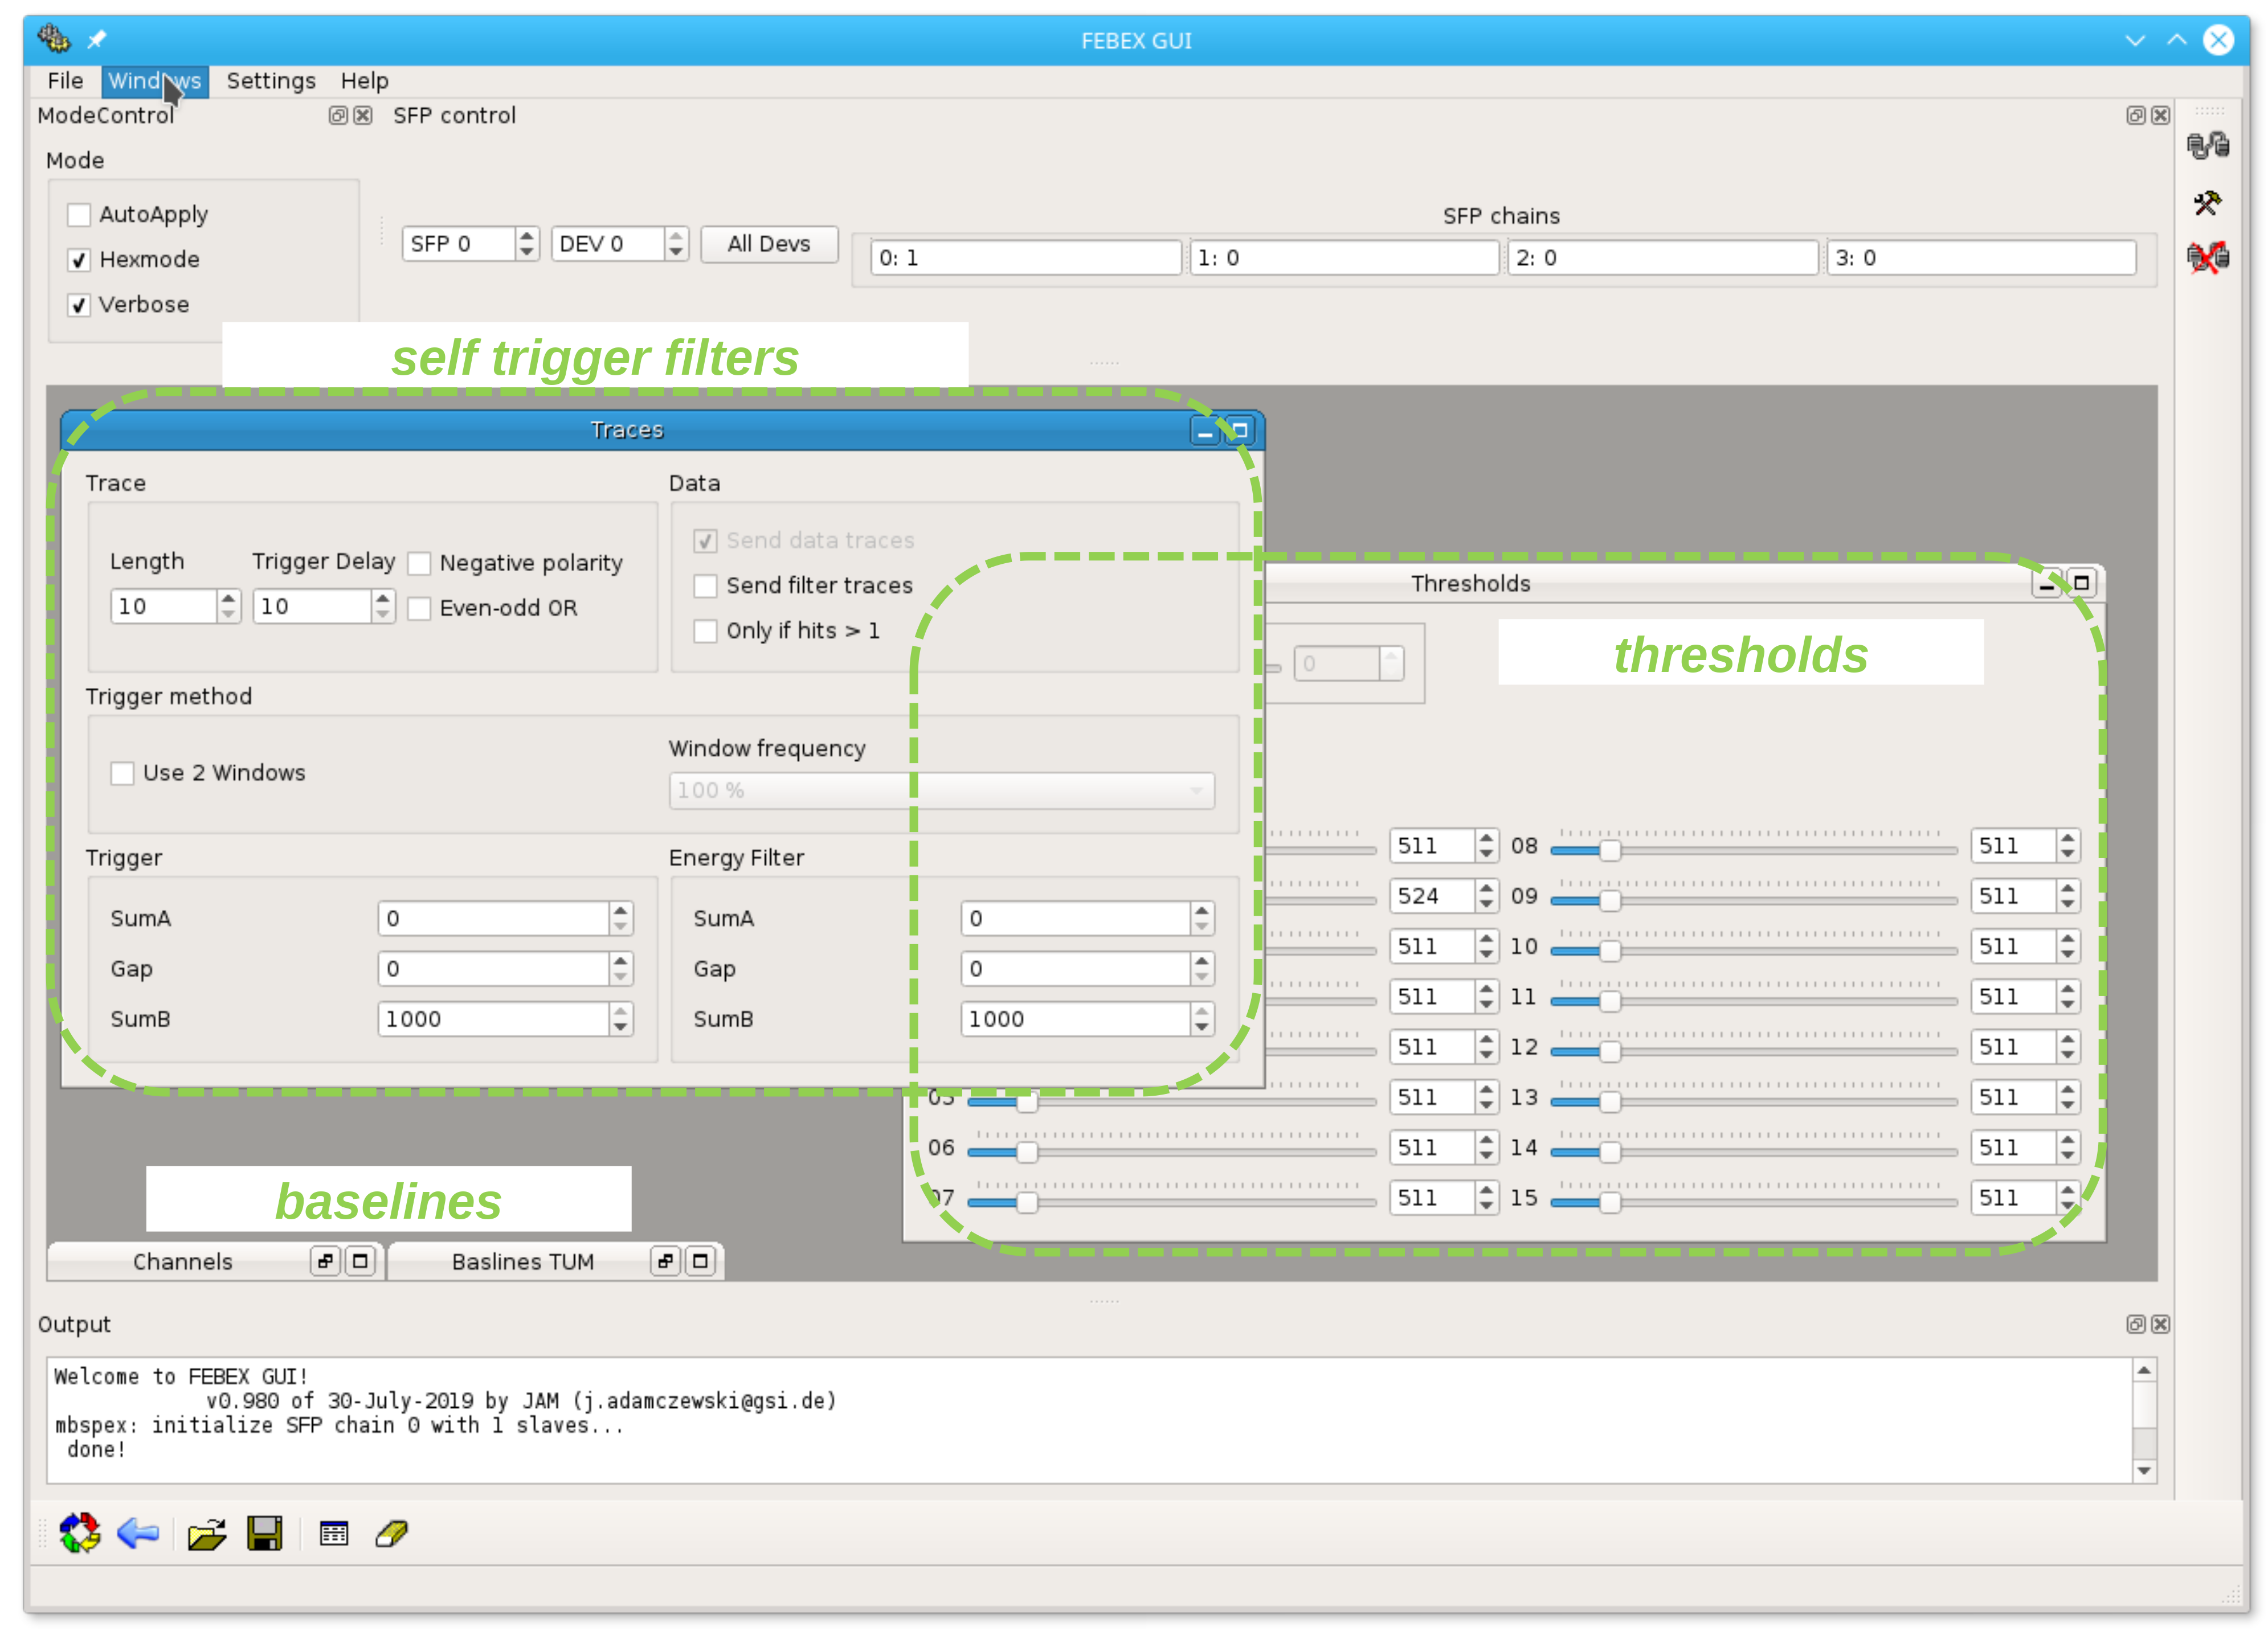
Task: Click the refresh/show data icon in bottom toolbar
Action: (80, 1532)
